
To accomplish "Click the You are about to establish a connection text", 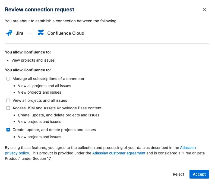I will click(61, 21).
